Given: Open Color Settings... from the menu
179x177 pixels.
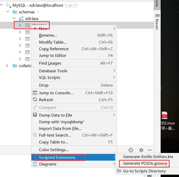Looking at the screenshot, I should [74, 150].
